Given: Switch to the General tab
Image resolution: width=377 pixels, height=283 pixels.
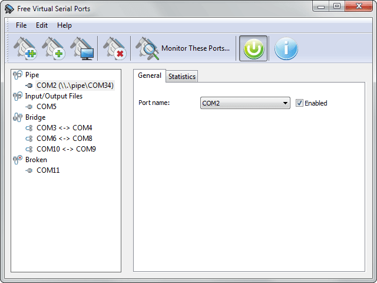Looking at the screenshot, I should coord(149,75).
